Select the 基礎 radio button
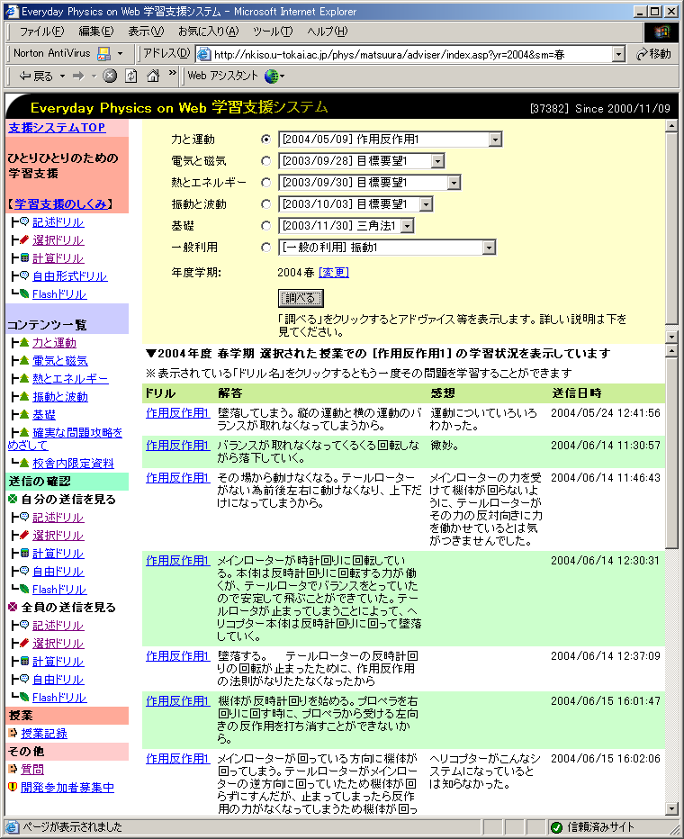 click(x=265, y=226)
